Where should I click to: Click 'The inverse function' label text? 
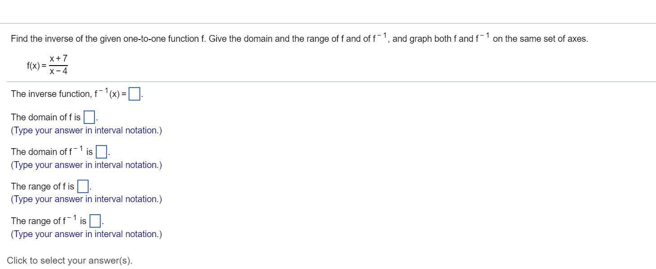49,94
